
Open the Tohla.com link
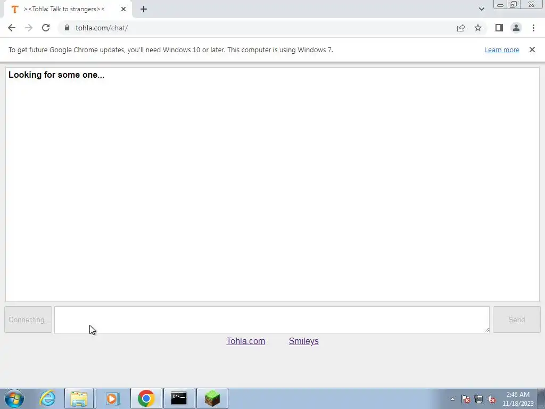pos(246,341)
